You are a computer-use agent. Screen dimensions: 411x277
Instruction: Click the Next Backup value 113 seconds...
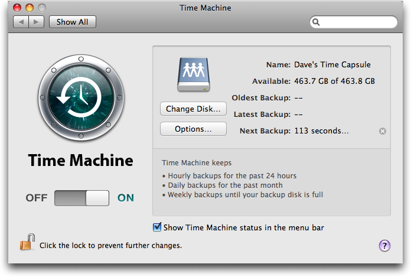click(x=322, y=131)
